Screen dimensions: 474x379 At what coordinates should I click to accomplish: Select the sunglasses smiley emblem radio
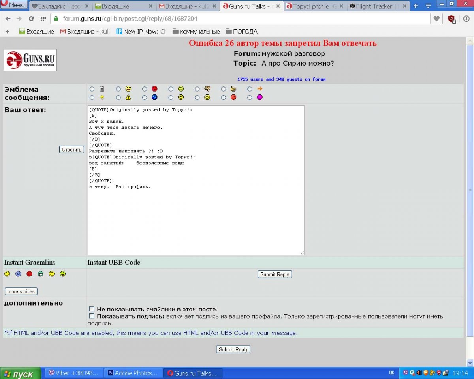coord(171,98)
